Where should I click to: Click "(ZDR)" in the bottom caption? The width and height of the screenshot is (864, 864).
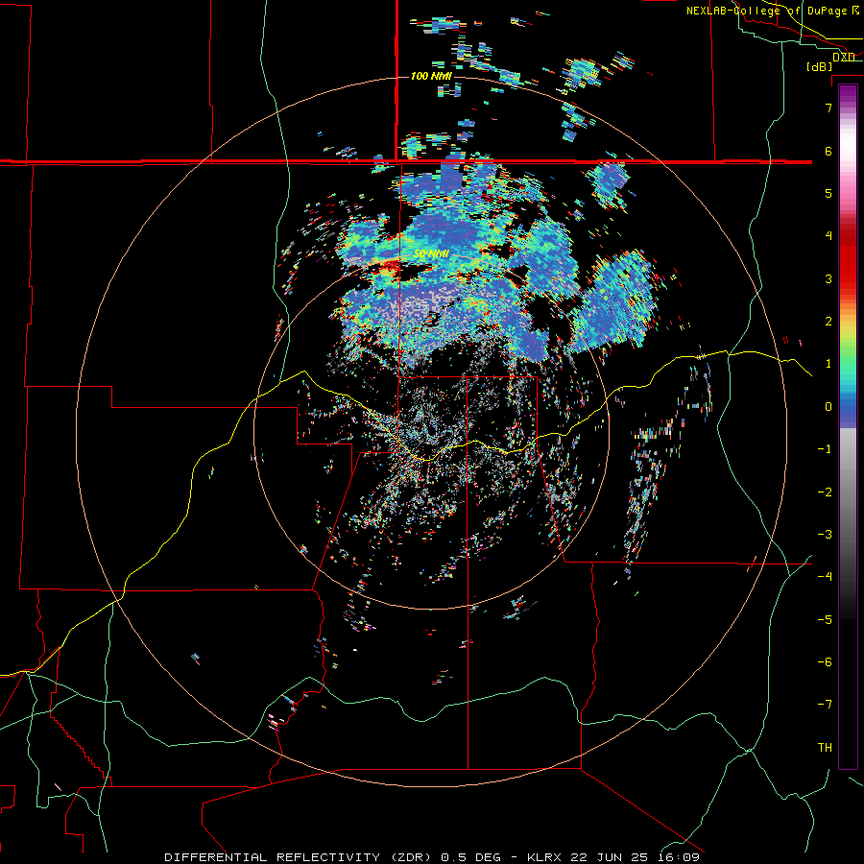[410, 857]
